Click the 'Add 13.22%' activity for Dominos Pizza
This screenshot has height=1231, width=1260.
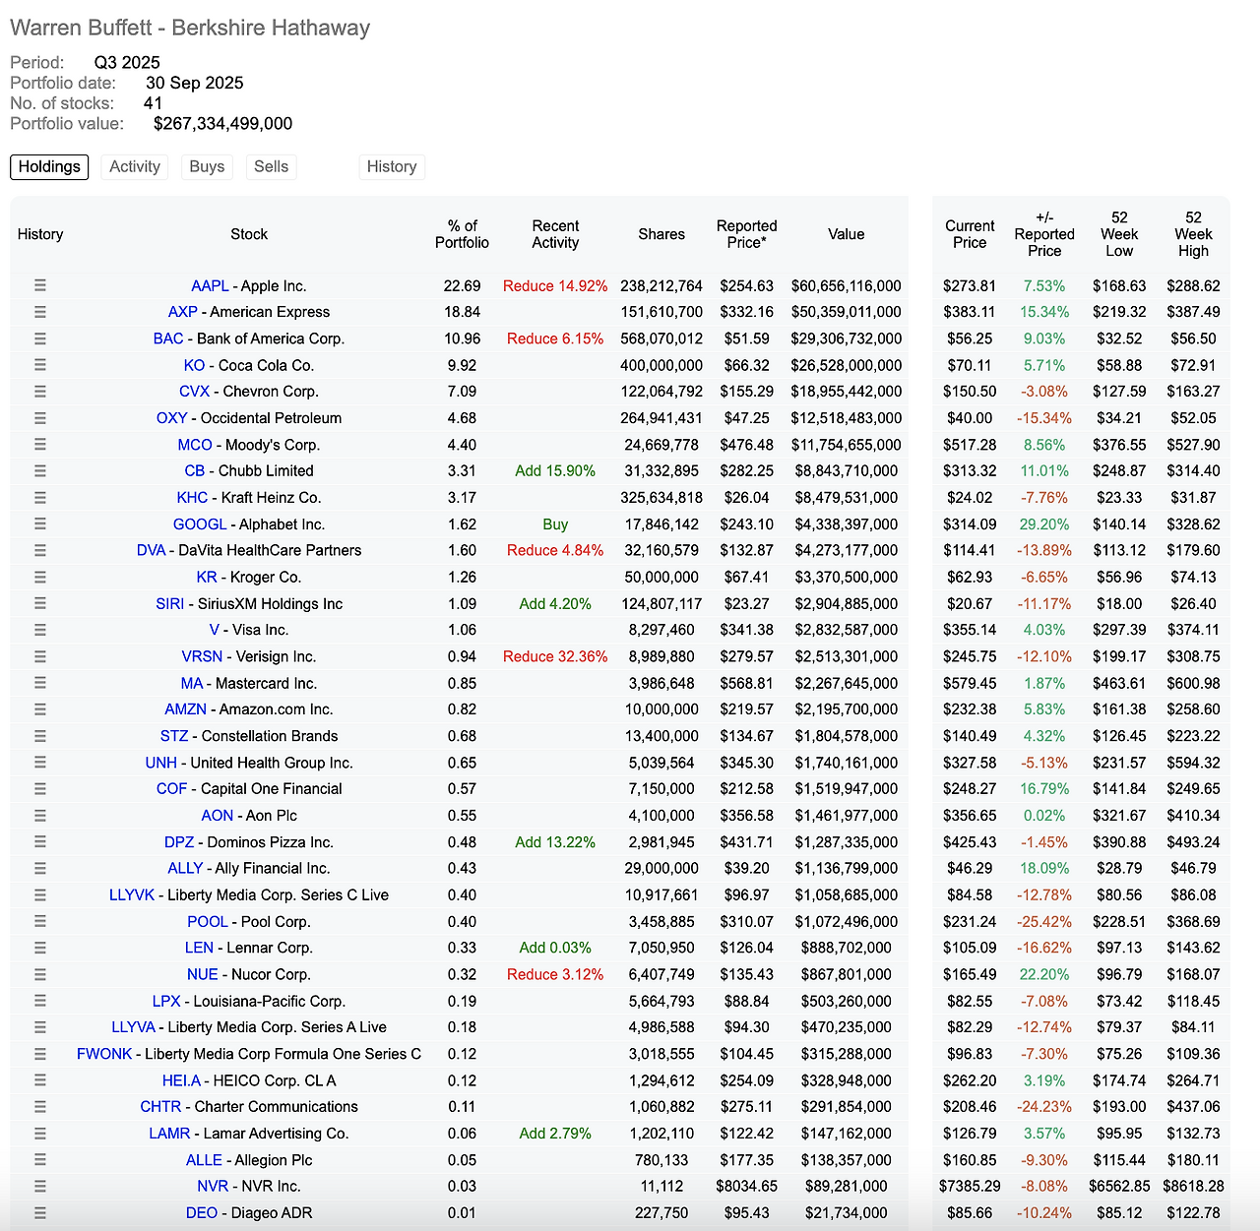tap(555, 842)
